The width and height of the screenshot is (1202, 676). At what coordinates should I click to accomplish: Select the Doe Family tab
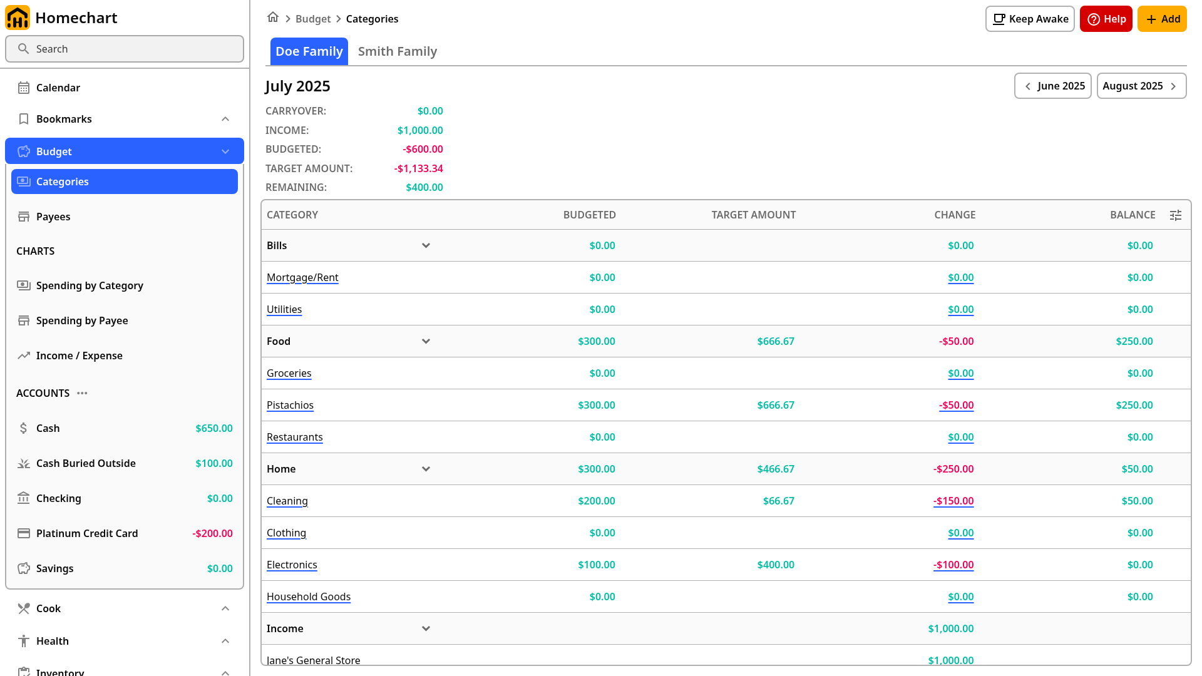(309, 51)
